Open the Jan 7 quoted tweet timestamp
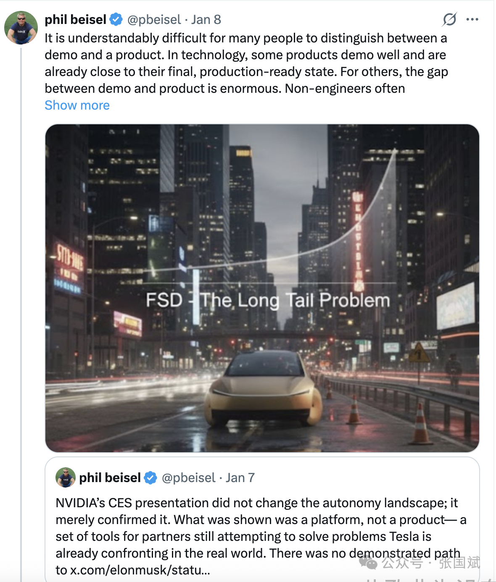The width and height of the screenshot is (496, 582). (240, 478)
